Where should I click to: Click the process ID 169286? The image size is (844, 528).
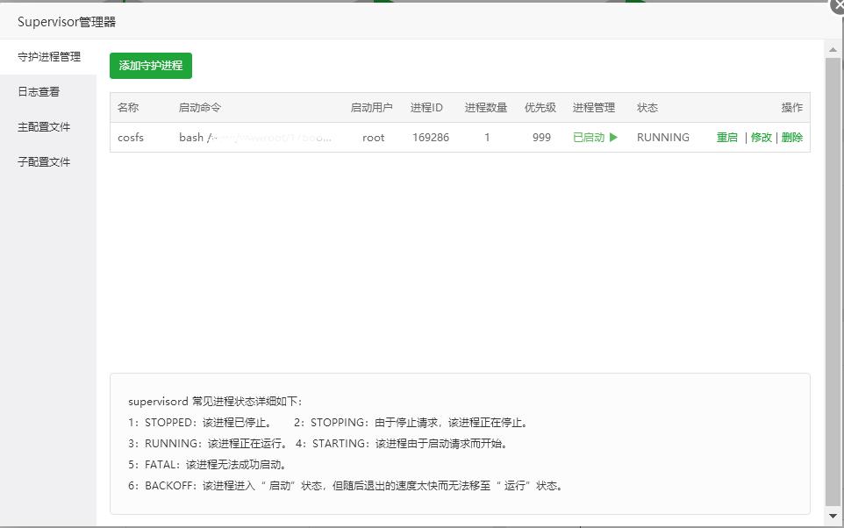click(x=431, y=137)
